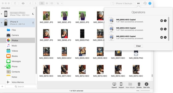173x93 pixels.
Task: Open Phone in the sidebar
Action: click(18, 66)
